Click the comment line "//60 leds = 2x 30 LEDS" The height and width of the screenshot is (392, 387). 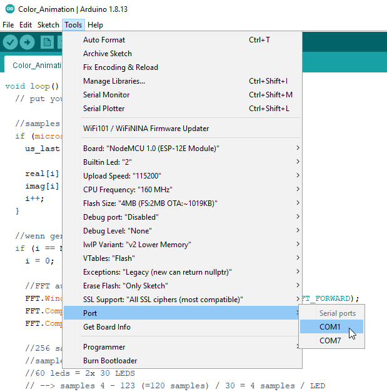(x=80, y=373)
